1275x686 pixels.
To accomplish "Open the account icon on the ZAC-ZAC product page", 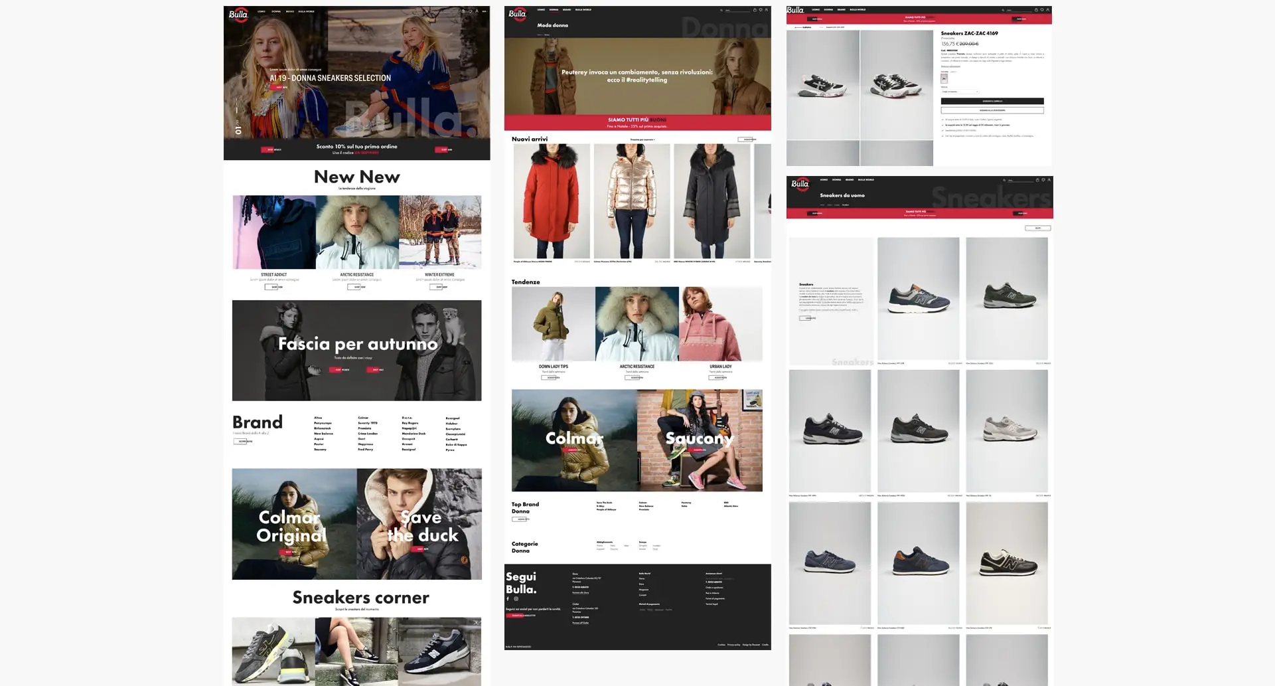I will coord(1047,10).
